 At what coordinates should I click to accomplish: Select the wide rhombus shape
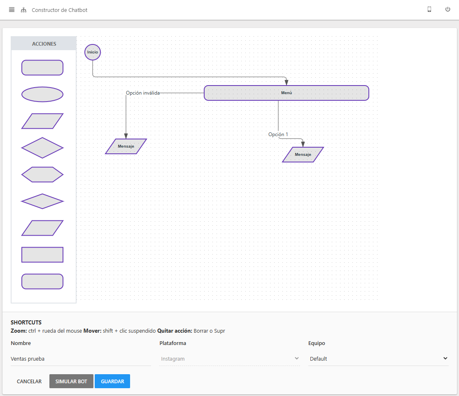pos(42,201)
